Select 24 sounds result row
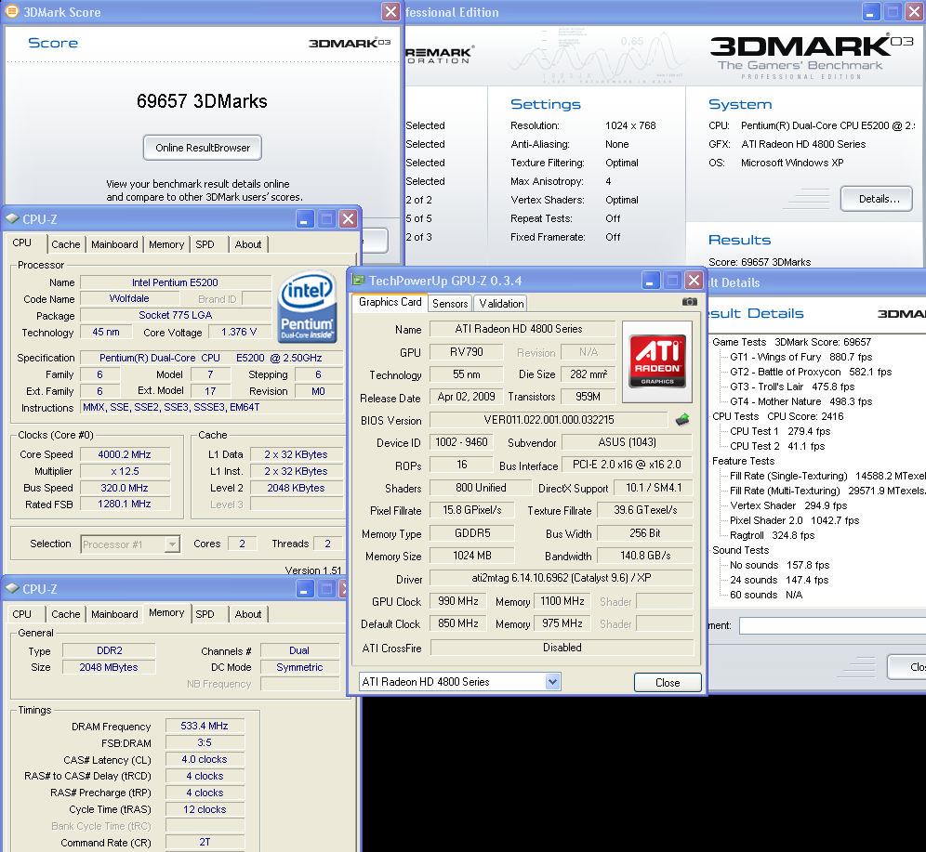Viewport: 926px width, 852px height. (x=779, y=580)
